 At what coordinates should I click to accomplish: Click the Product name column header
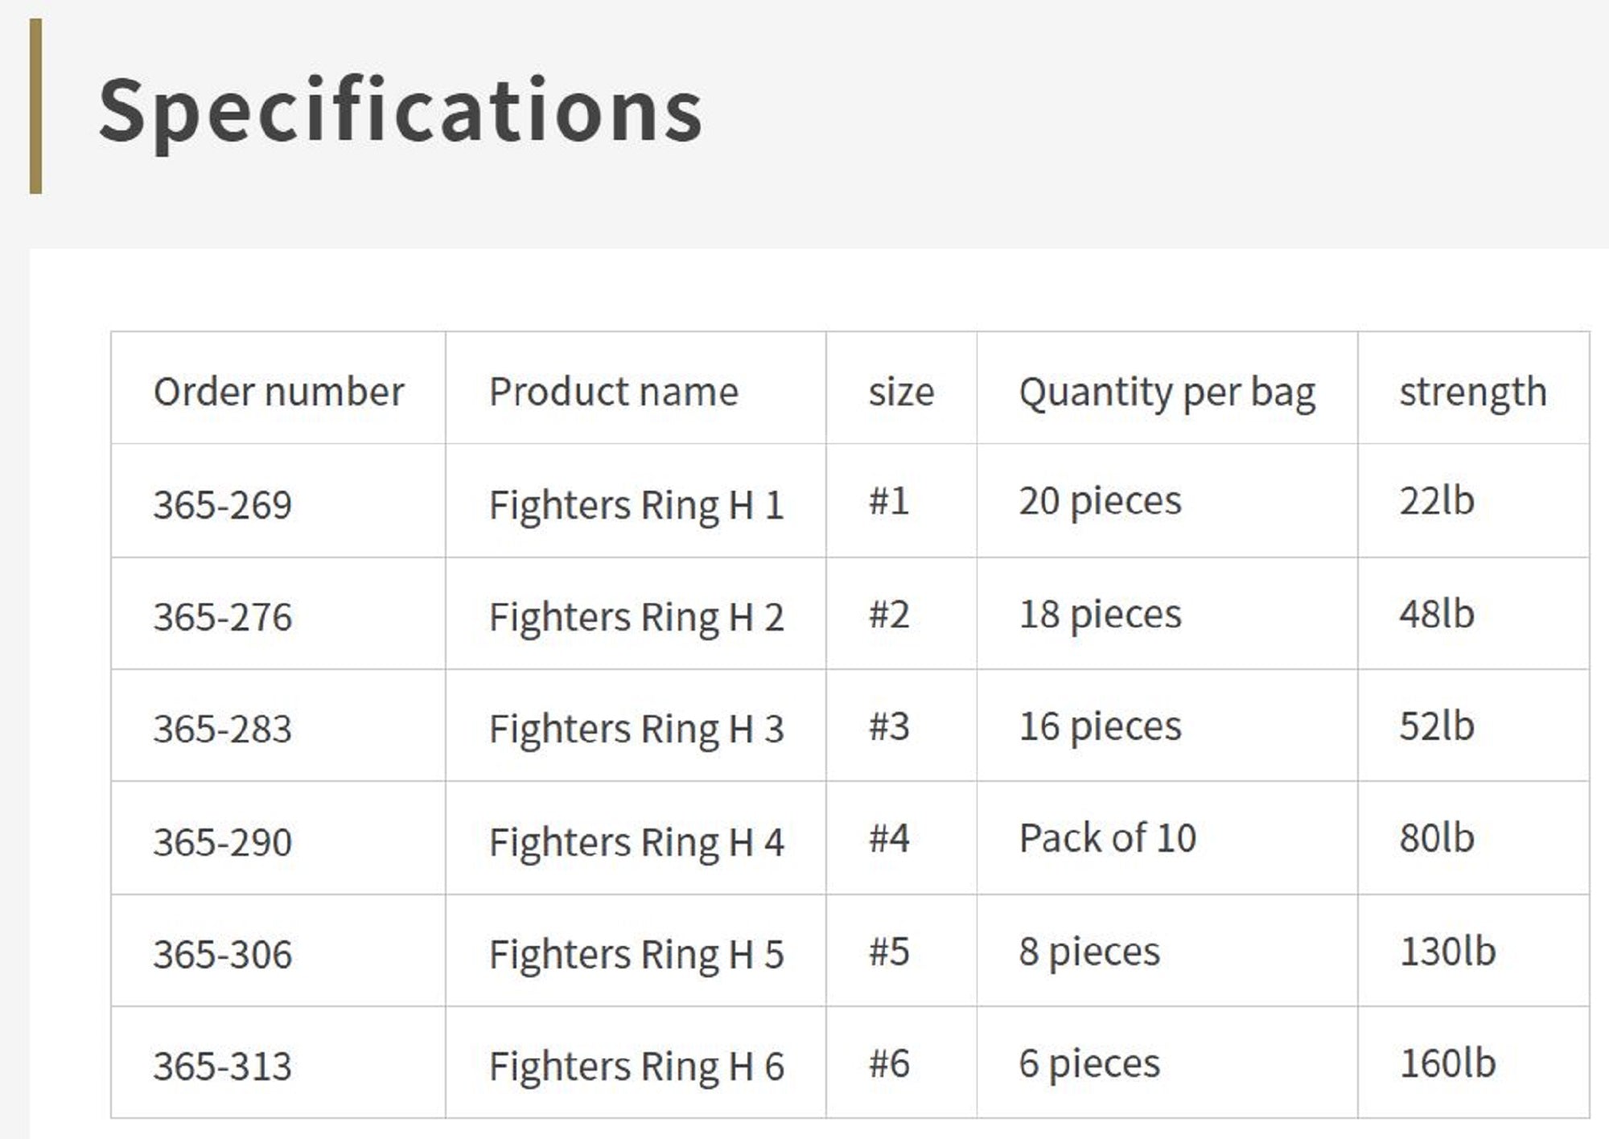click(613, 392)
